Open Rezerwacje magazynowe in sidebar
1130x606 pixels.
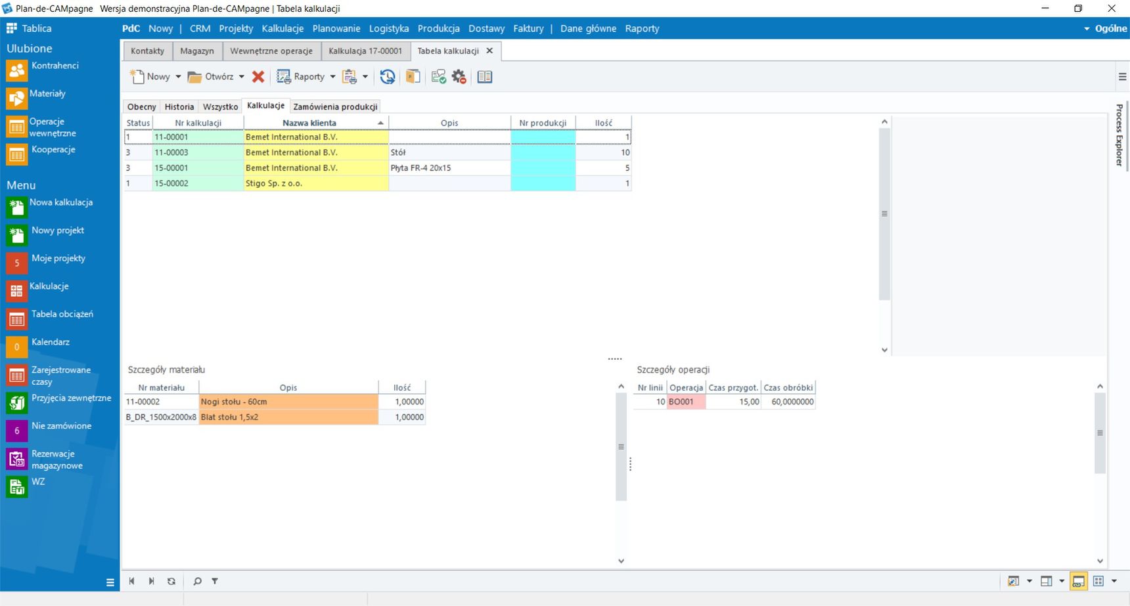click(x=45, y=459)
